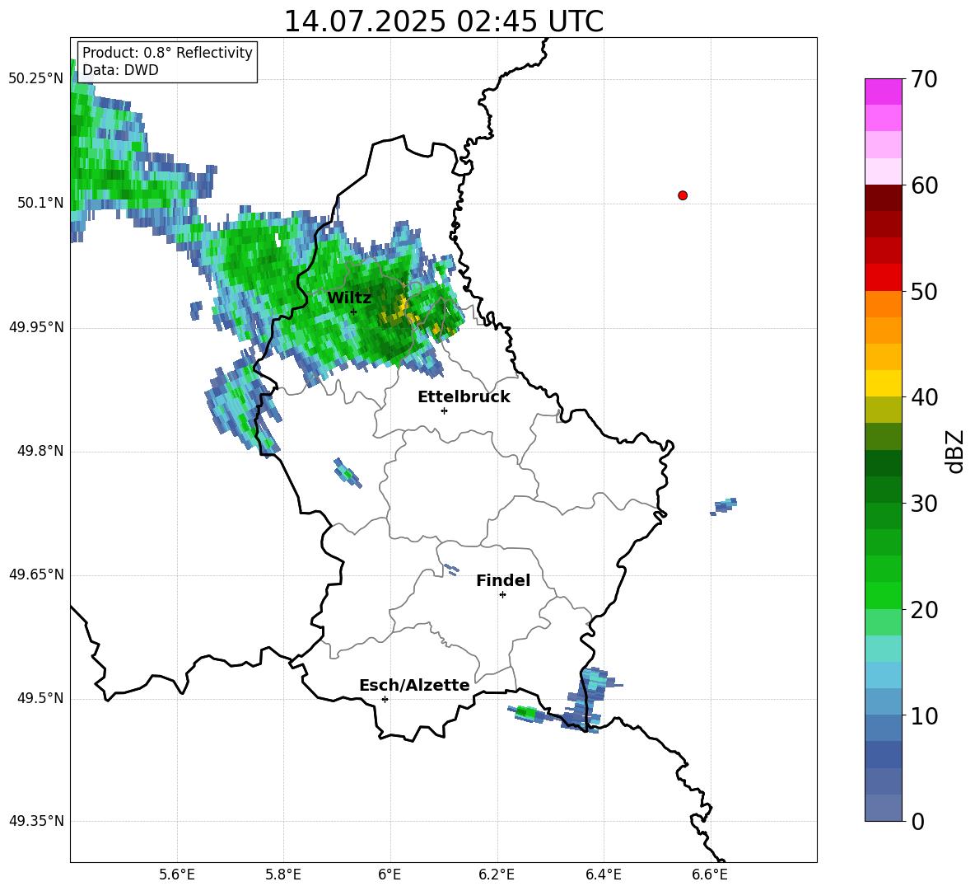Click the cross marker below Esch/Alzette
The image size is (975, 891).
pyautogui.click(x=385, y=699)
